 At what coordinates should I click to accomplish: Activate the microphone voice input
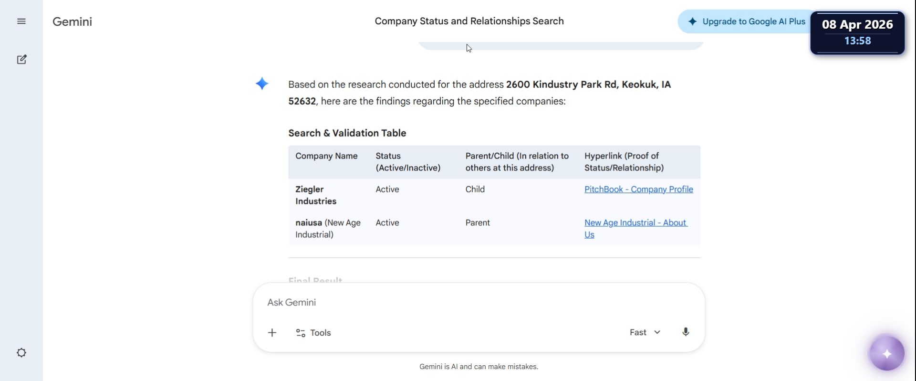pyautogui.click(x=686, y=332)
